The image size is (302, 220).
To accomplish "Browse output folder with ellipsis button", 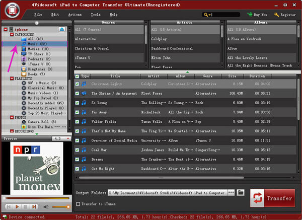I will pos(231,193).
